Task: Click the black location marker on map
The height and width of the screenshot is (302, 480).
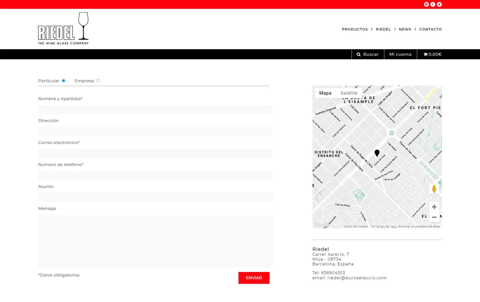Action: click(x=377, y=153)
